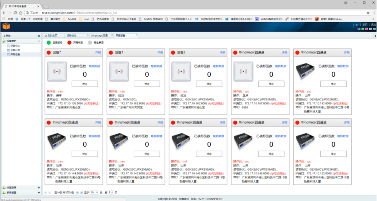
Task: View 最新数据 for 设备3
Action: pyautogui.click(x=156, y=66)
